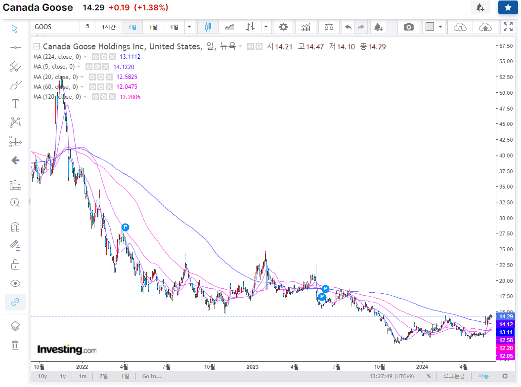Open settings for MA (5) indicator

click(x=97, y=67)
